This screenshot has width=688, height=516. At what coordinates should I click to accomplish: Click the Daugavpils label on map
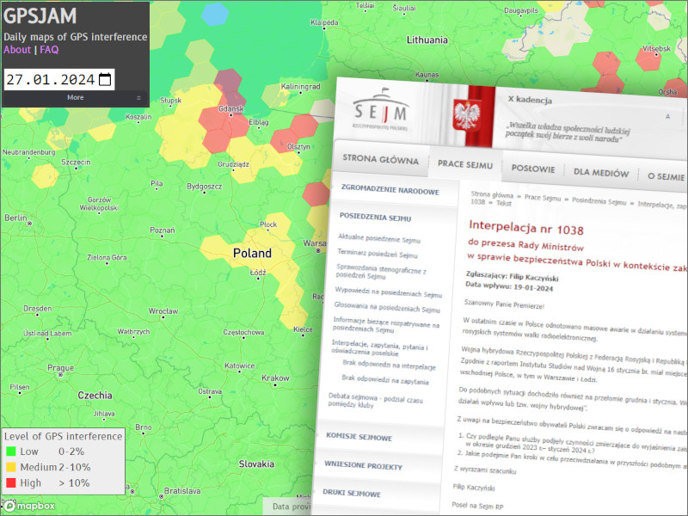tap(521, 10)
